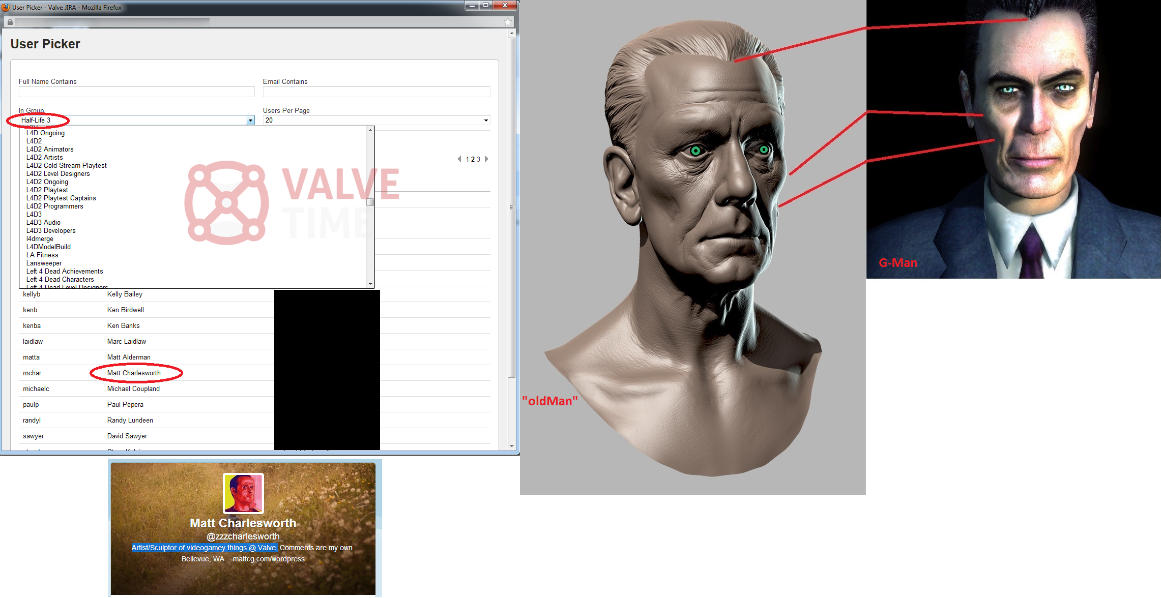Click the Email Contains text field
The height and width of the screenshot is (598, 1161).
pyautogui.click(x=376, y=92)
